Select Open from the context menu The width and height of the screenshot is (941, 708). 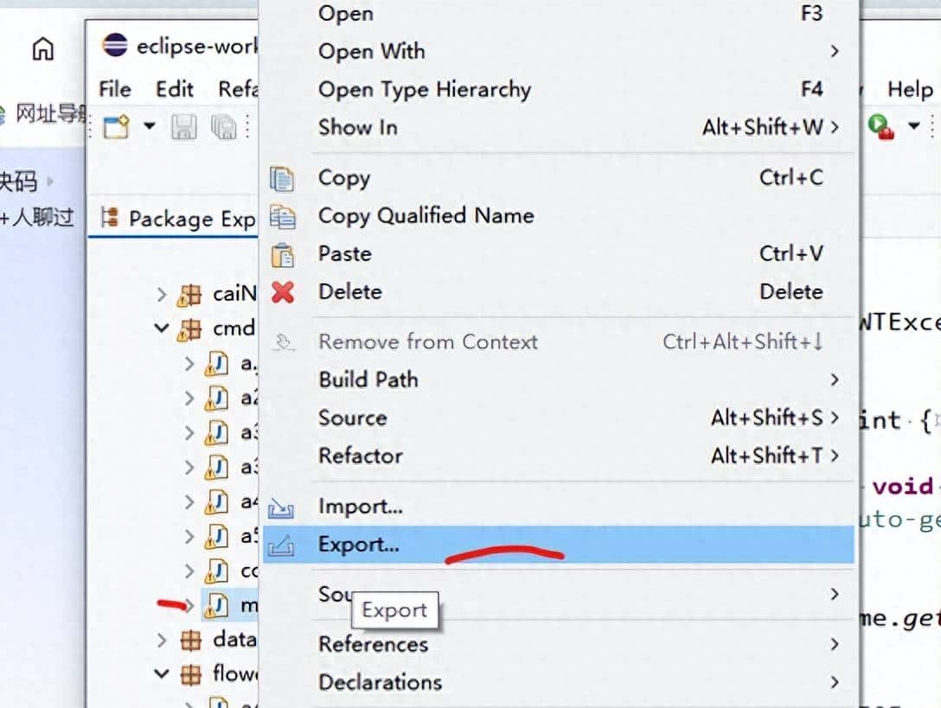click(x=558, y=13)
